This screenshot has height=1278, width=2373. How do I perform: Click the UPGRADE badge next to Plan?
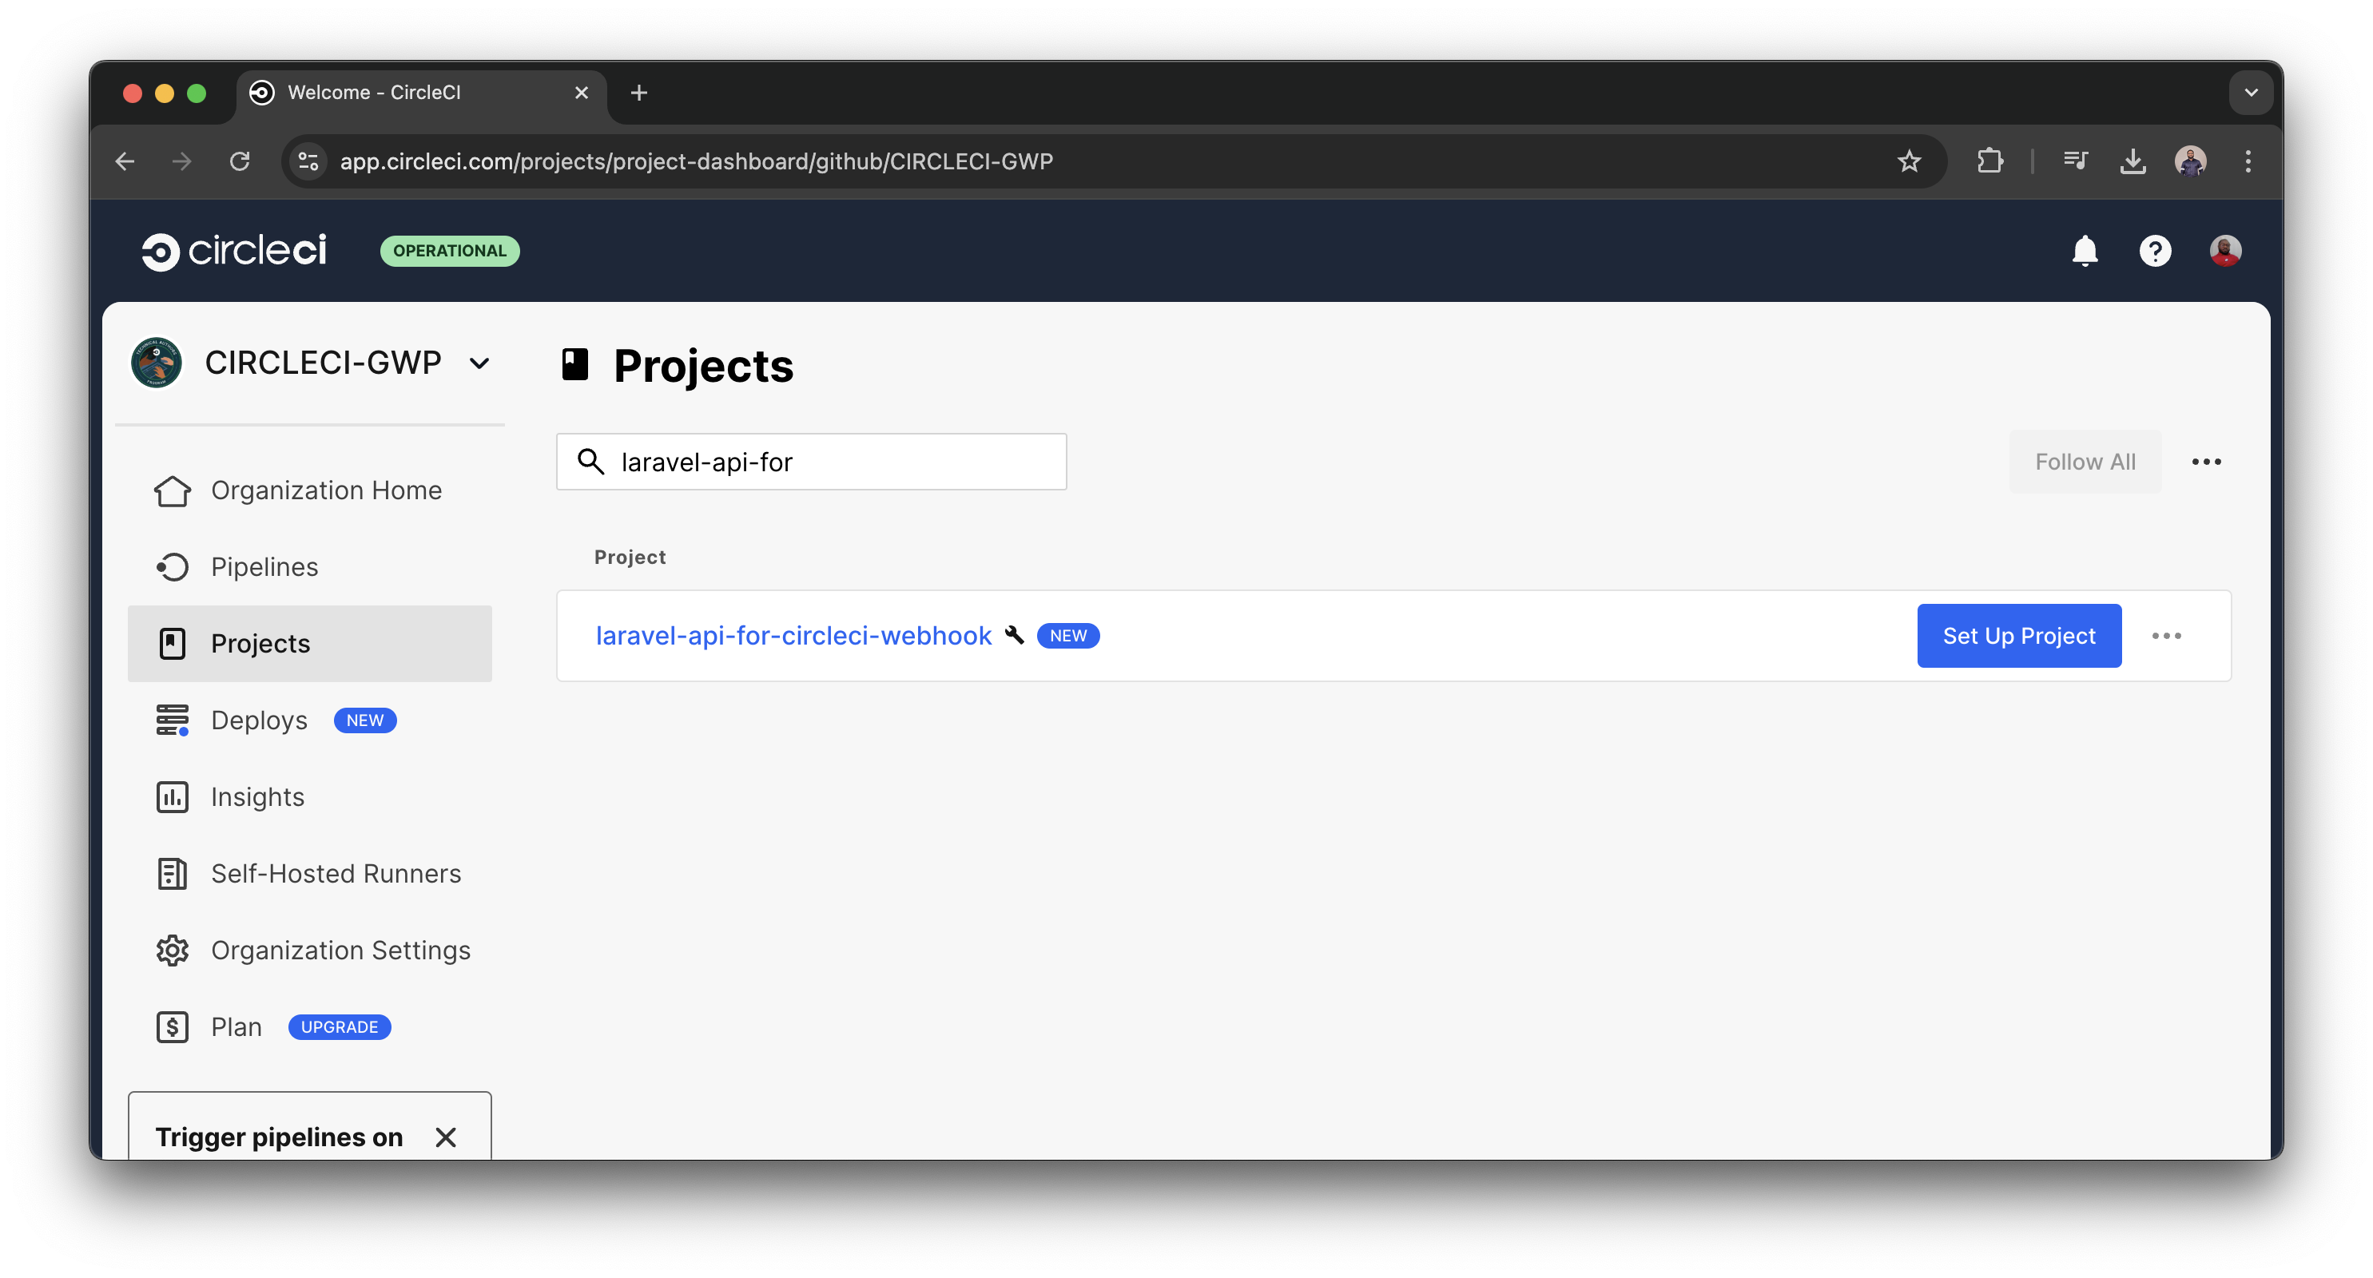point(339,1026)
